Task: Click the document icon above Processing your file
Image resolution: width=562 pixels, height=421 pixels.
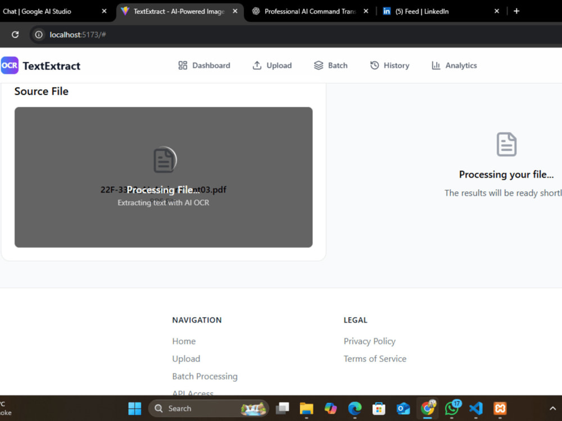Action: 506,144
